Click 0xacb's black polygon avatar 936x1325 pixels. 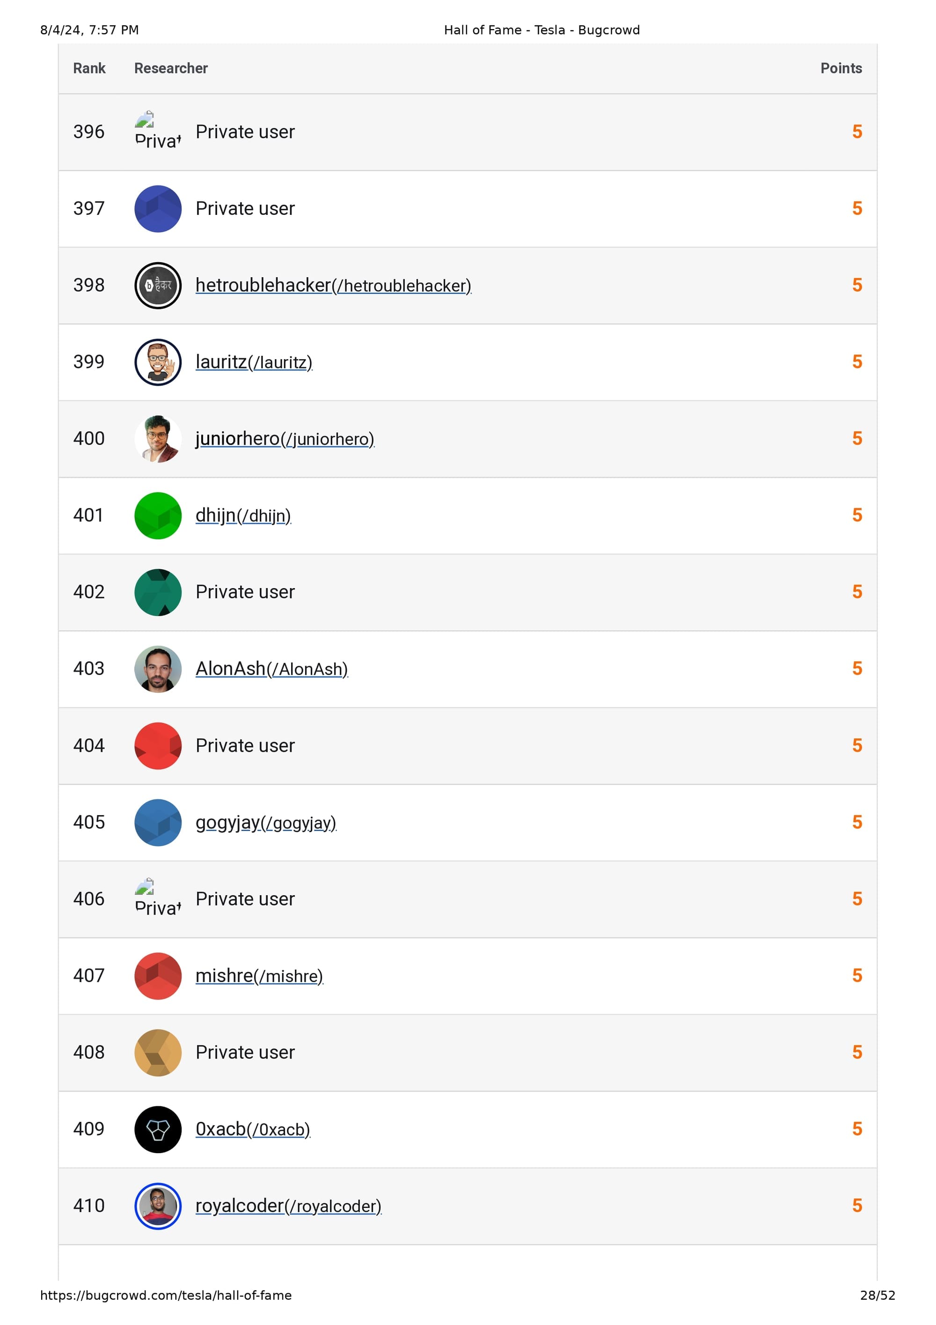[x=157, y=1129]
